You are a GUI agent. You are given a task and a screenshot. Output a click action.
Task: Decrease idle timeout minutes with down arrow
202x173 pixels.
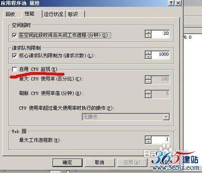(x=148, y=36)
